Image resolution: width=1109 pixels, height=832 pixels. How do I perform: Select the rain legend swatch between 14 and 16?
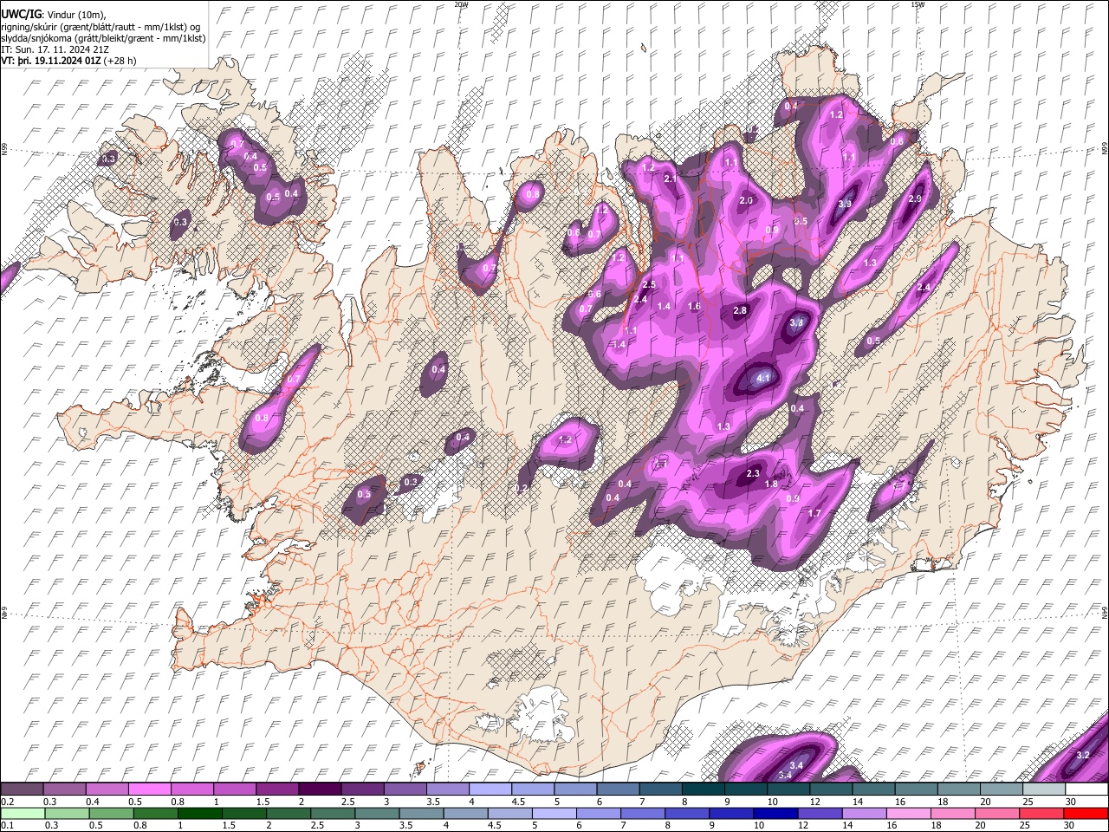(x=863, y=813)
